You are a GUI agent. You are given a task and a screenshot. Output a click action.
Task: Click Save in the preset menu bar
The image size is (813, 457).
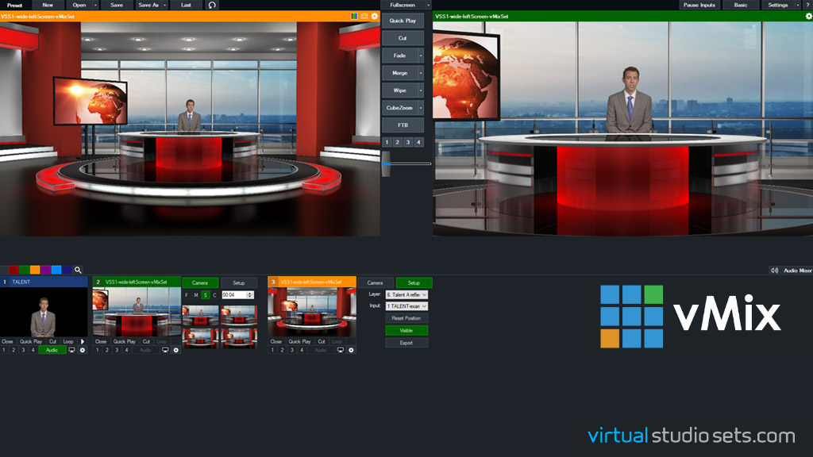pyautogui.click(x=117, y=6)
